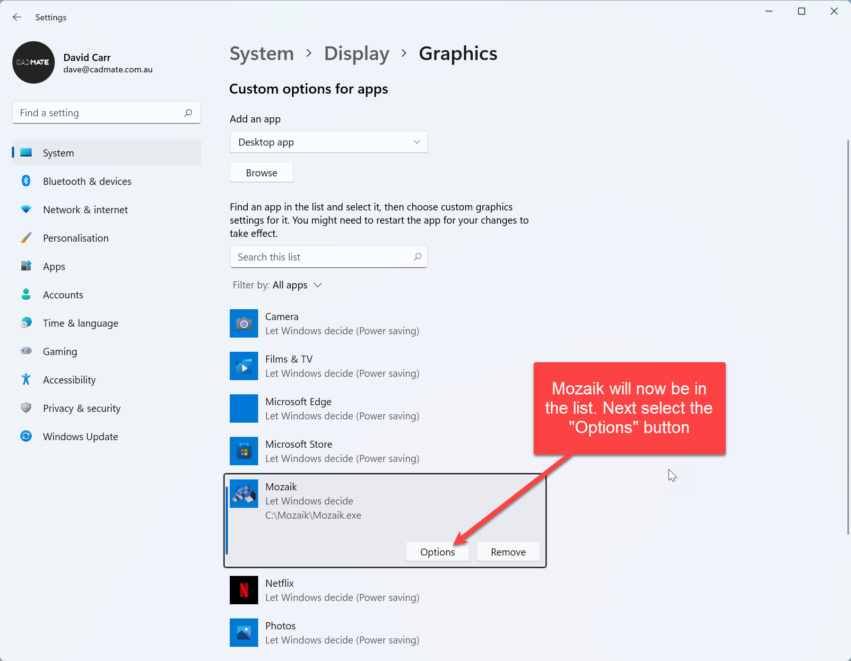The width and height of the screenshot is (851, 661).
Task: Click the Browse button
Action: click(261, 173)
